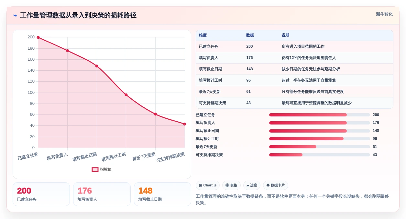Viewport: 406px width, 219px height.
Task: Click the 数据 column header
Action: pos(250,35)
